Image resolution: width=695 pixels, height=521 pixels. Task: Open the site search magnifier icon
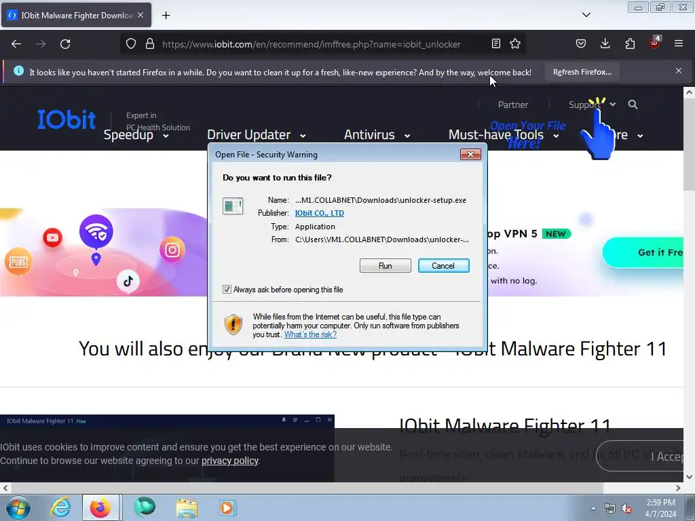click(x=633, y=104)
